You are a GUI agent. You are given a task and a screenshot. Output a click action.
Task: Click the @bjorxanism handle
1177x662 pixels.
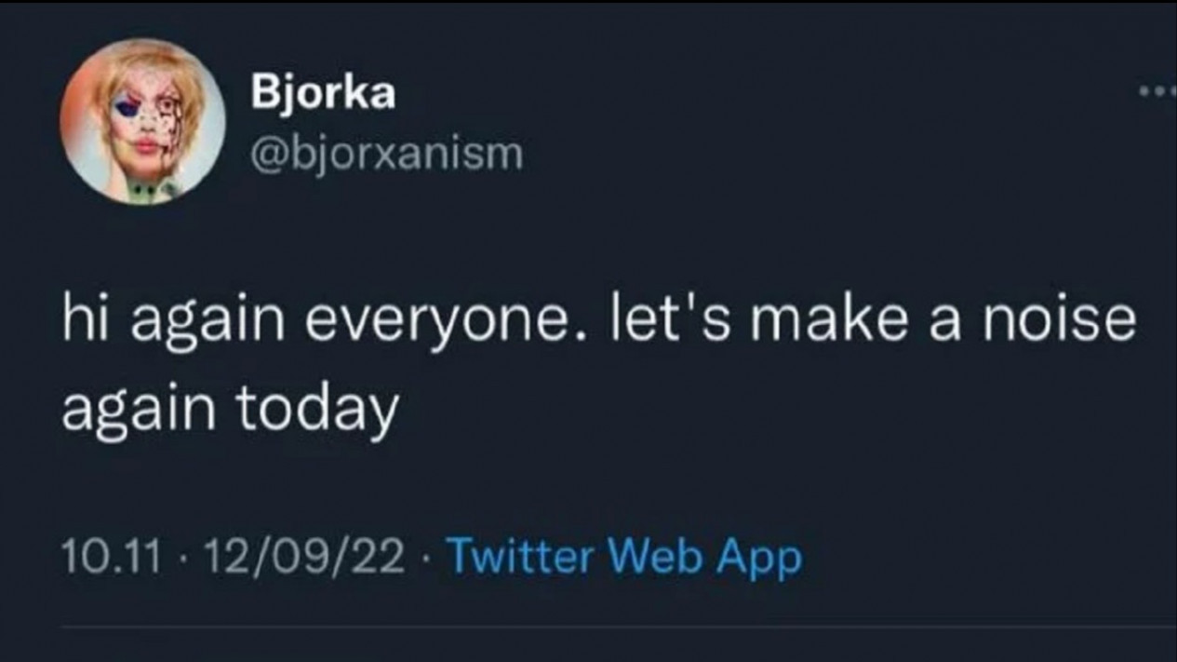[x=387, y=154]
